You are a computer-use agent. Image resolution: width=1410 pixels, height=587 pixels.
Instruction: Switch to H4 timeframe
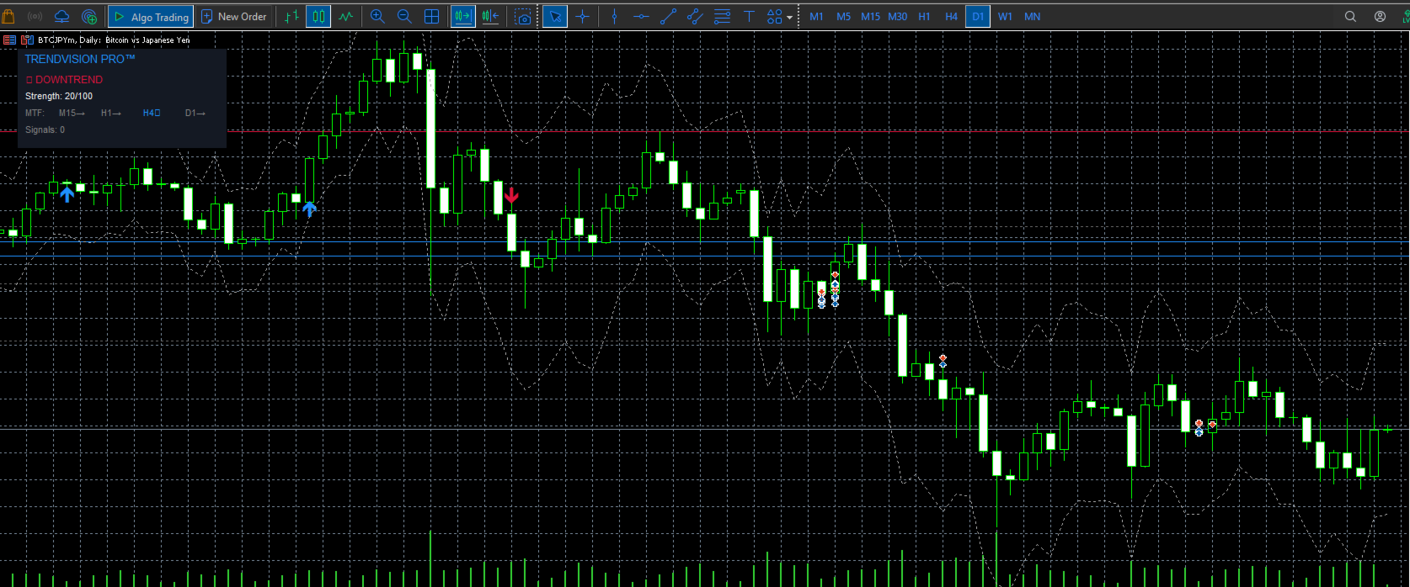tap(951, 16)
